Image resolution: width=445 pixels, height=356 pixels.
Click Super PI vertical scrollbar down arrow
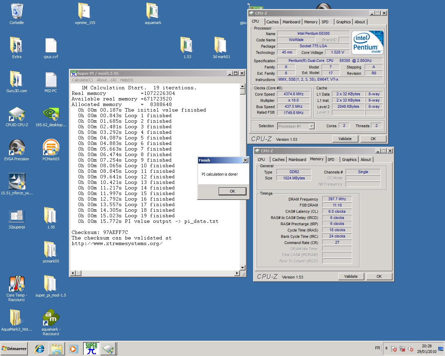click(x=242, y=268)
